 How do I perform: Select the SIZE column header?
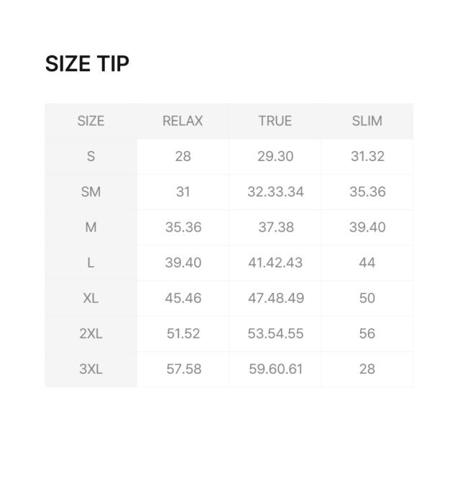pyautogui.click(x=91, y=121)
